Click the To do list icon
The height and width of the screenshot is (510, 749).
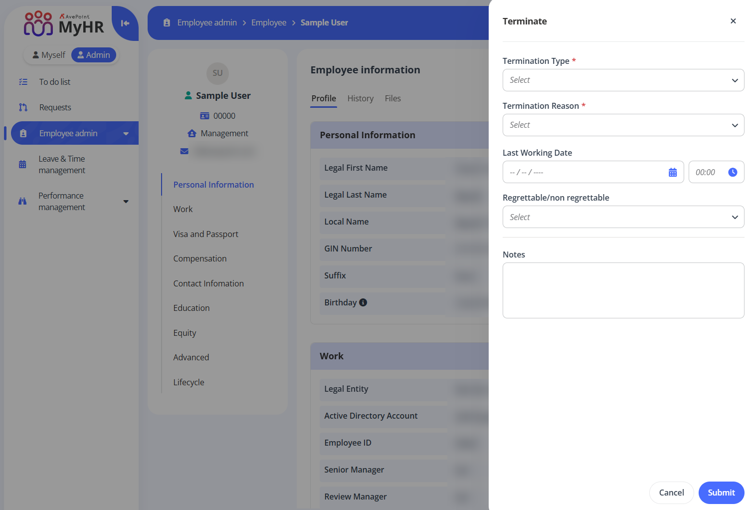[23, 82]
